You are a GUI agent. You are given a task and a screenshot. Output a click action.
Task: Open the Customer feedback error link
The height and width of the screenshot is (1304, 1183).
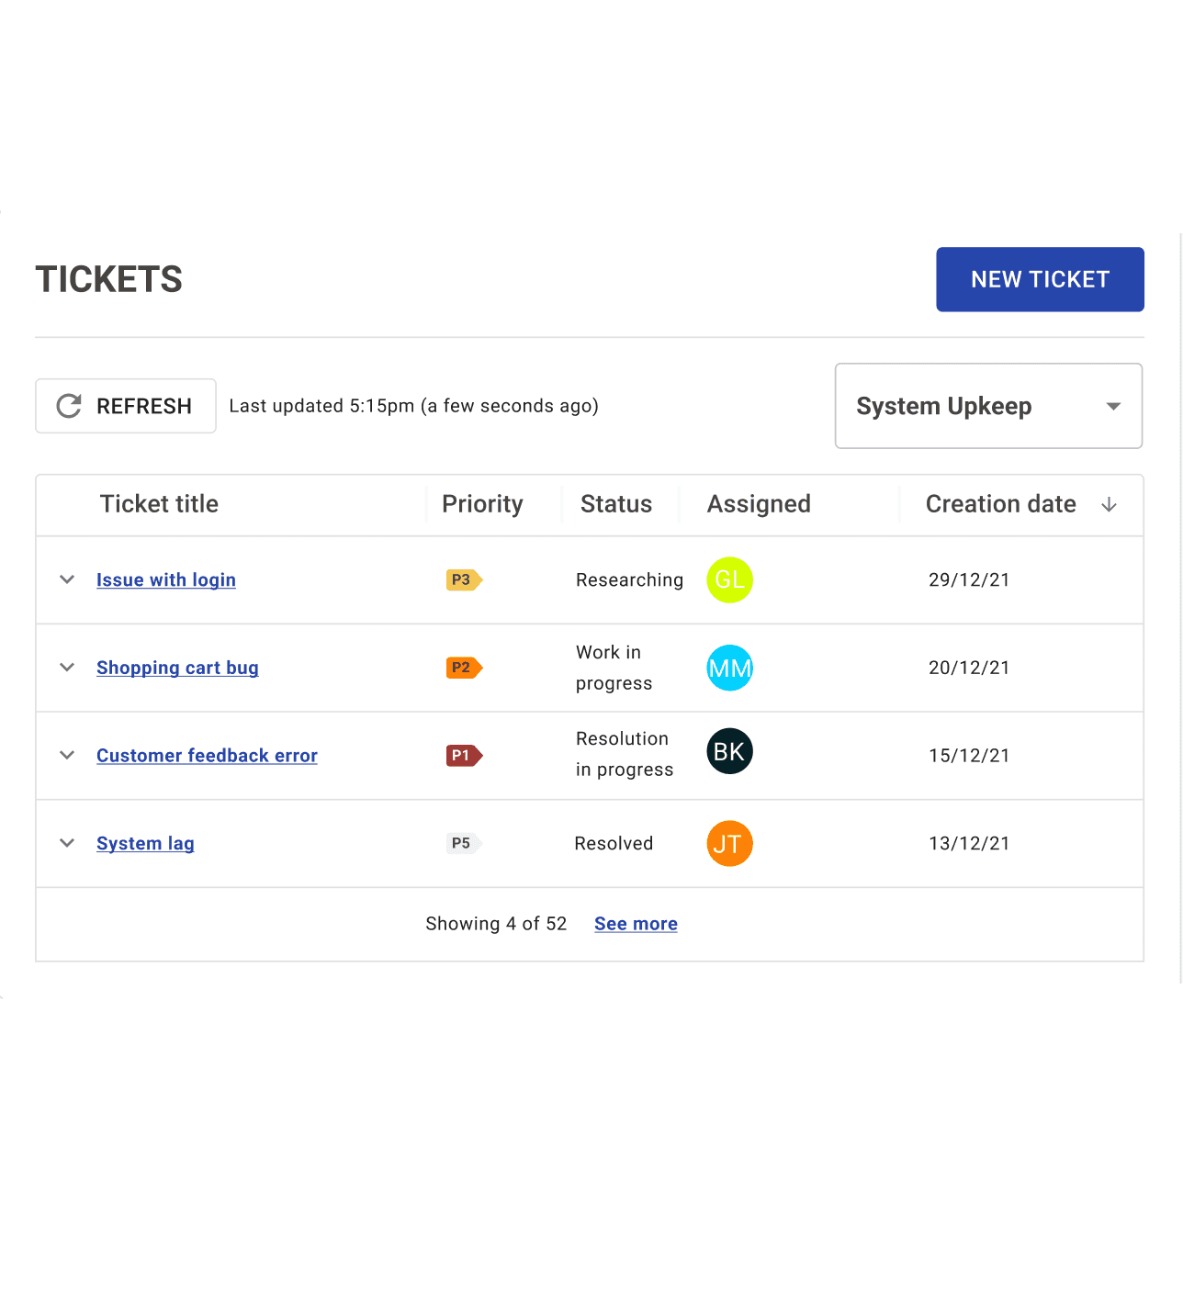[207, 756]
